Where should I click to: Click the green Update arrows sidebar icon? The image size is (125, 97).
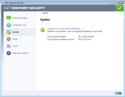(9, 32)
